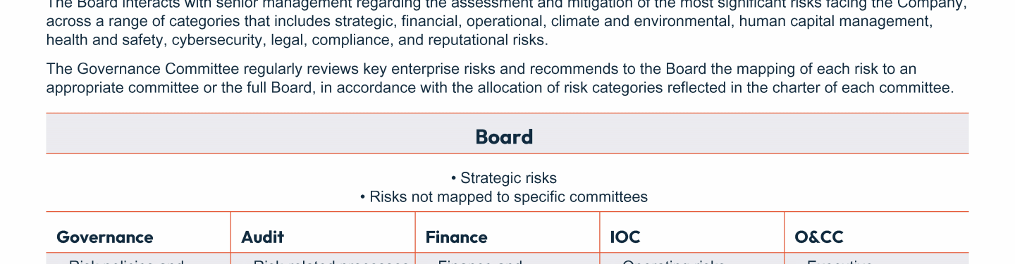This screenshot has height=264, width=1015.
Task: Click the Strategic risks bullet
Action: tap(504, 178)
